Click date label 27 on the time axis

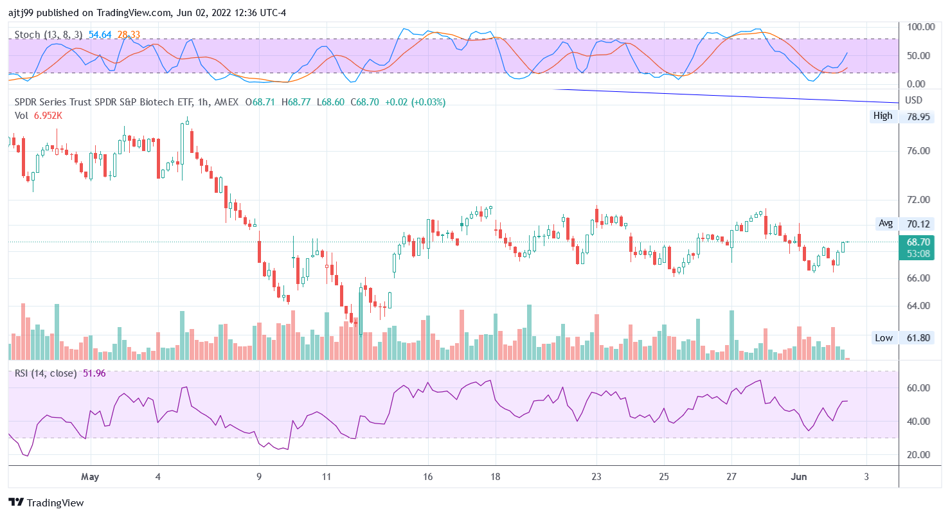[731, 477]
